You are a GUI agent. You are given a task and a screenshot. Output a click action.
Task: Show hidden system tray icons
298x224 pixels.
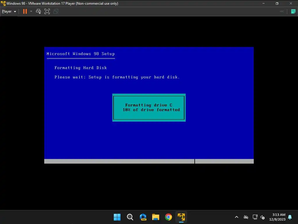tap(237, 217)
